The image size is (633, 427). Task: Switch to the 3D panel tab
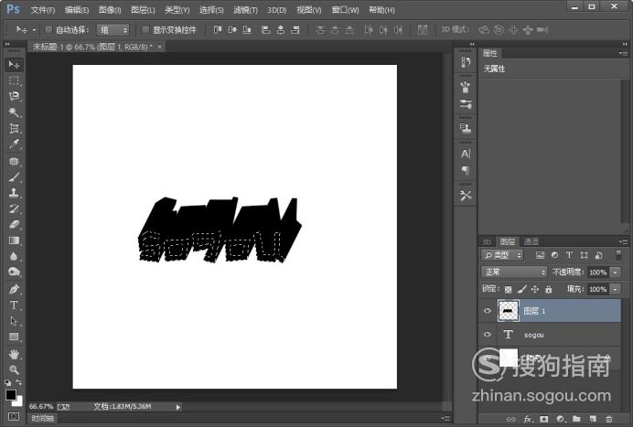pyautogui.click(x=487, y=241)
